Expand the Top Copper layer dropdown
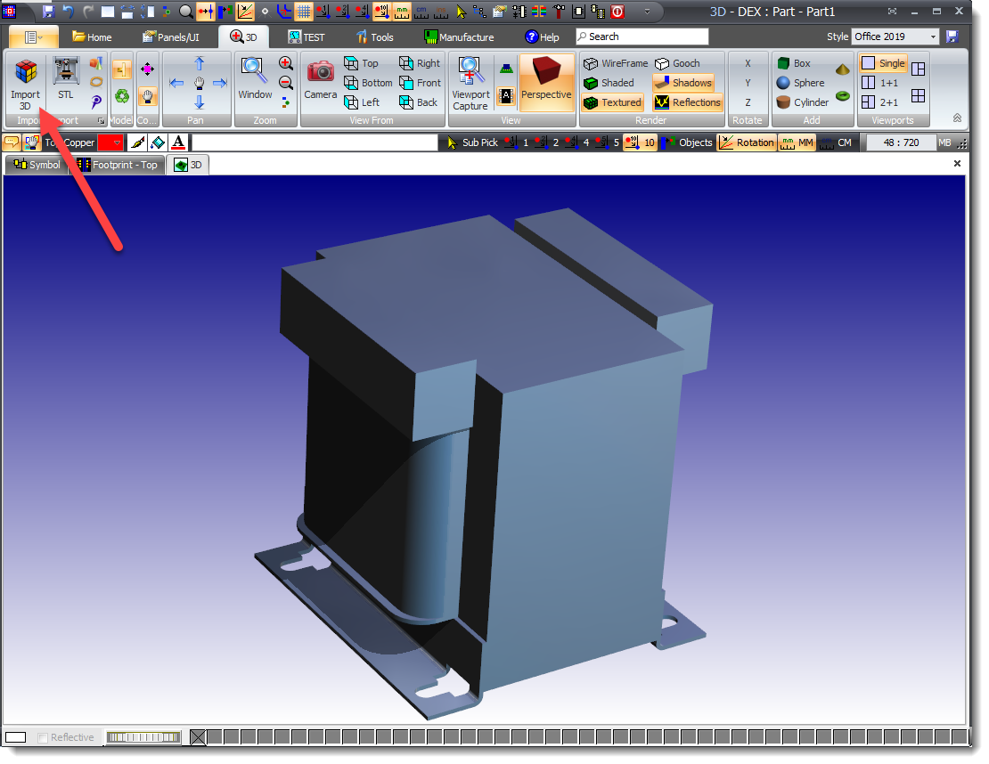The width and height of the screenshot is (989, 764). point(117,142)
